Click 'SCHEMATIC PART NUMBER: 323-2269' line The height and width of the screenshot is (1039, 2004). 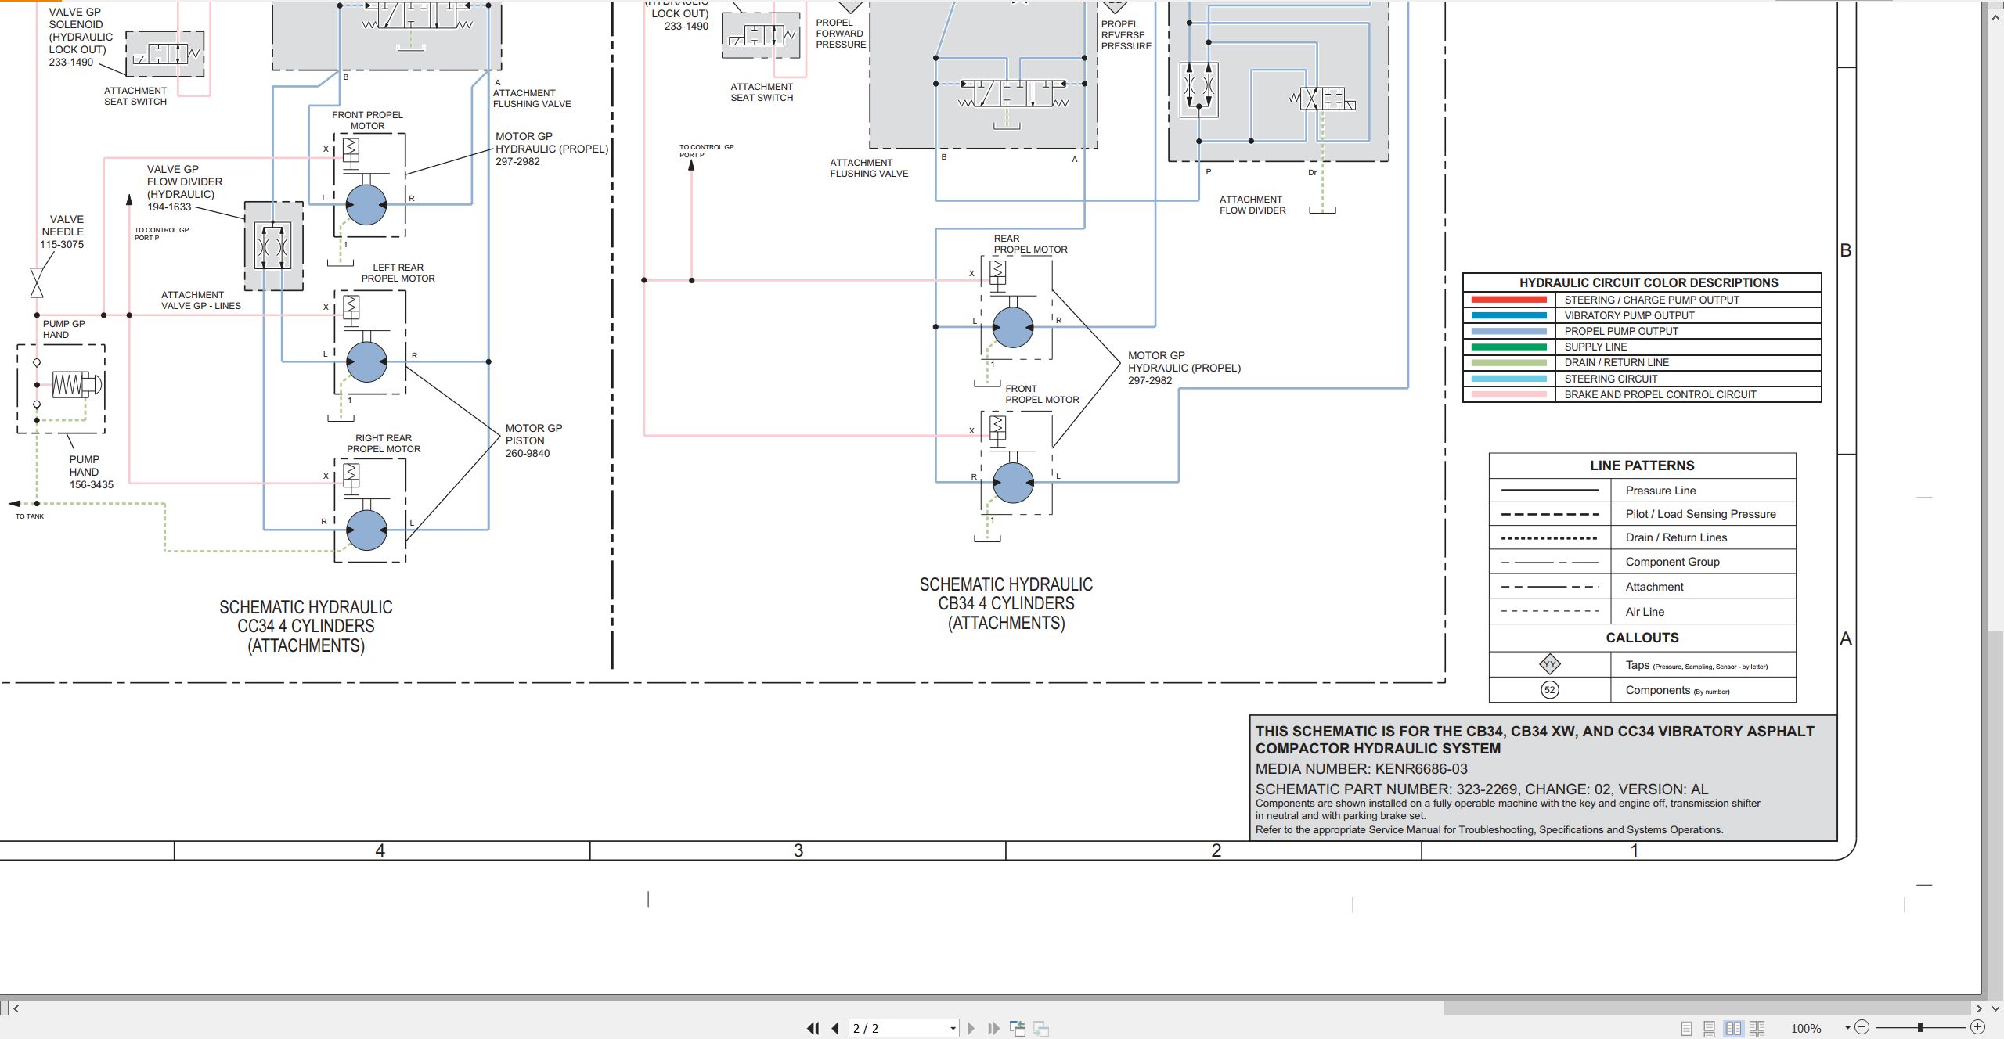point(1482,789)
